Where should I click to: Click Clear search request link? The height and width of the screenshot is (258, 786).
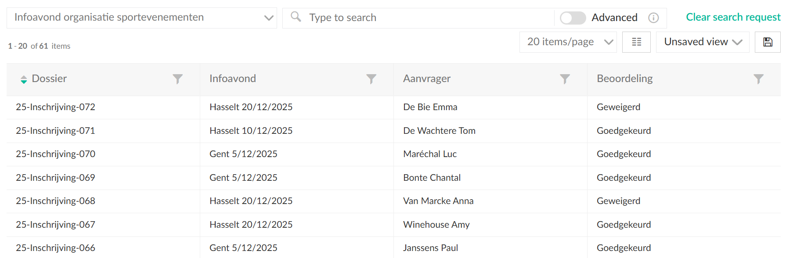click(733, 17)
